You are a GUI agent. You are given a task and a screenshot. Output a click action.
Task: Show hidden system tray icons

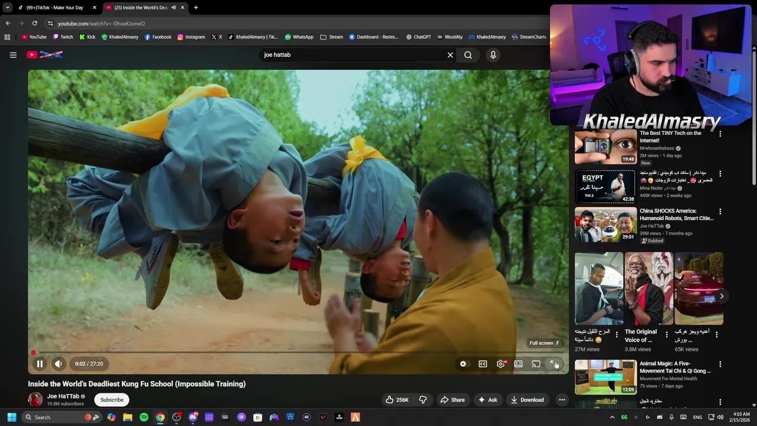[x=612, y=417]
